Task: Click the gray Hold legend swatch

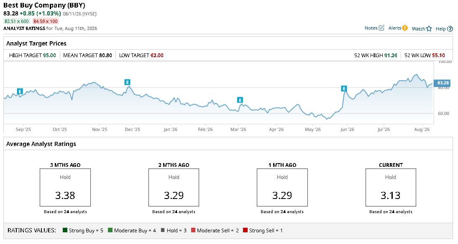Action: (x=163, y=230)
